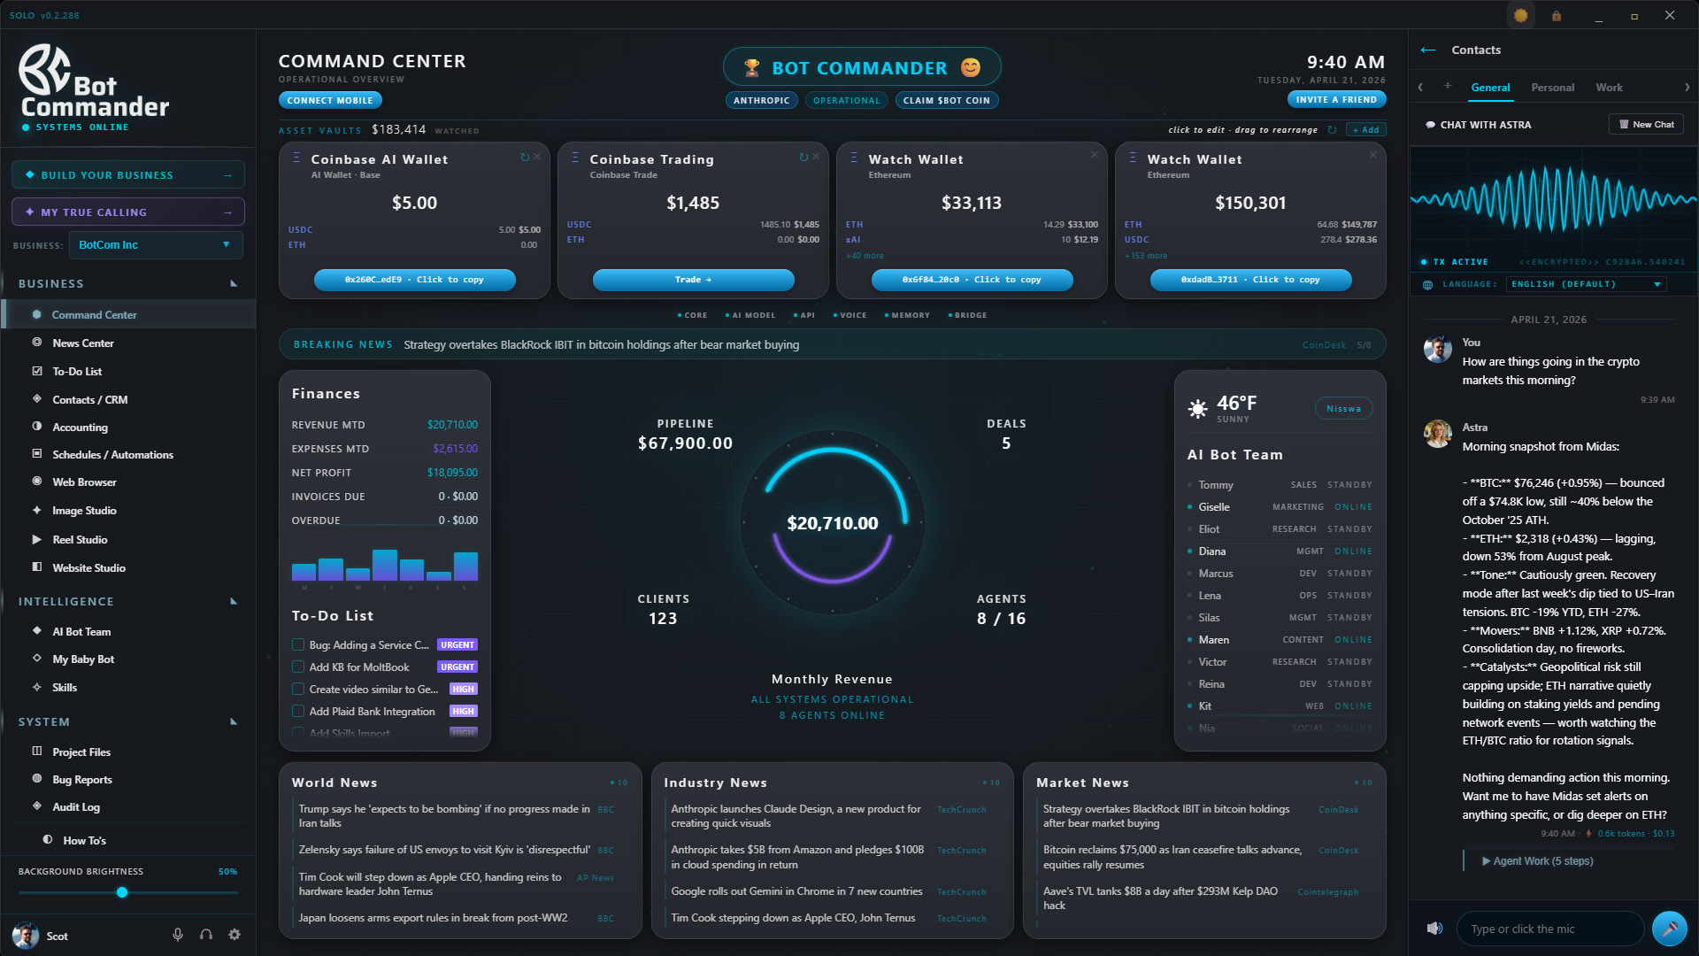Viewport: 1699px width, 956px height.
Task: Click the chat message input field
Action: point(1549,929)
